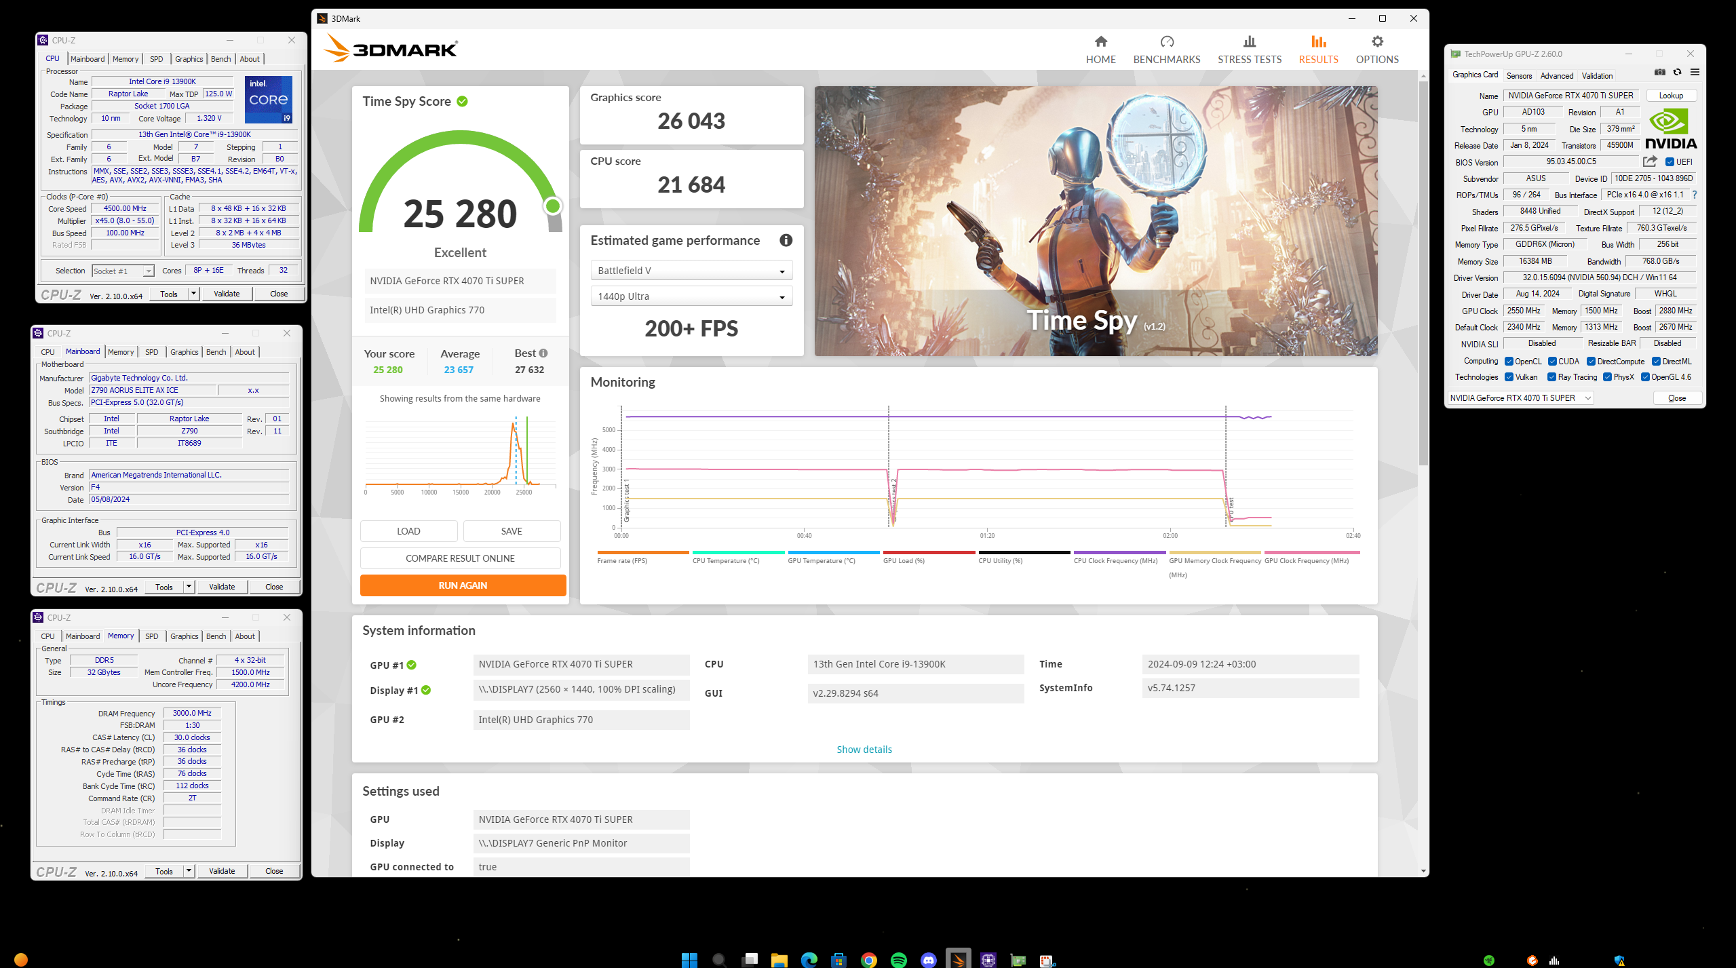
Task: Click the NVIDIA logo in GPU-Z
Action: pos(1671,129)
